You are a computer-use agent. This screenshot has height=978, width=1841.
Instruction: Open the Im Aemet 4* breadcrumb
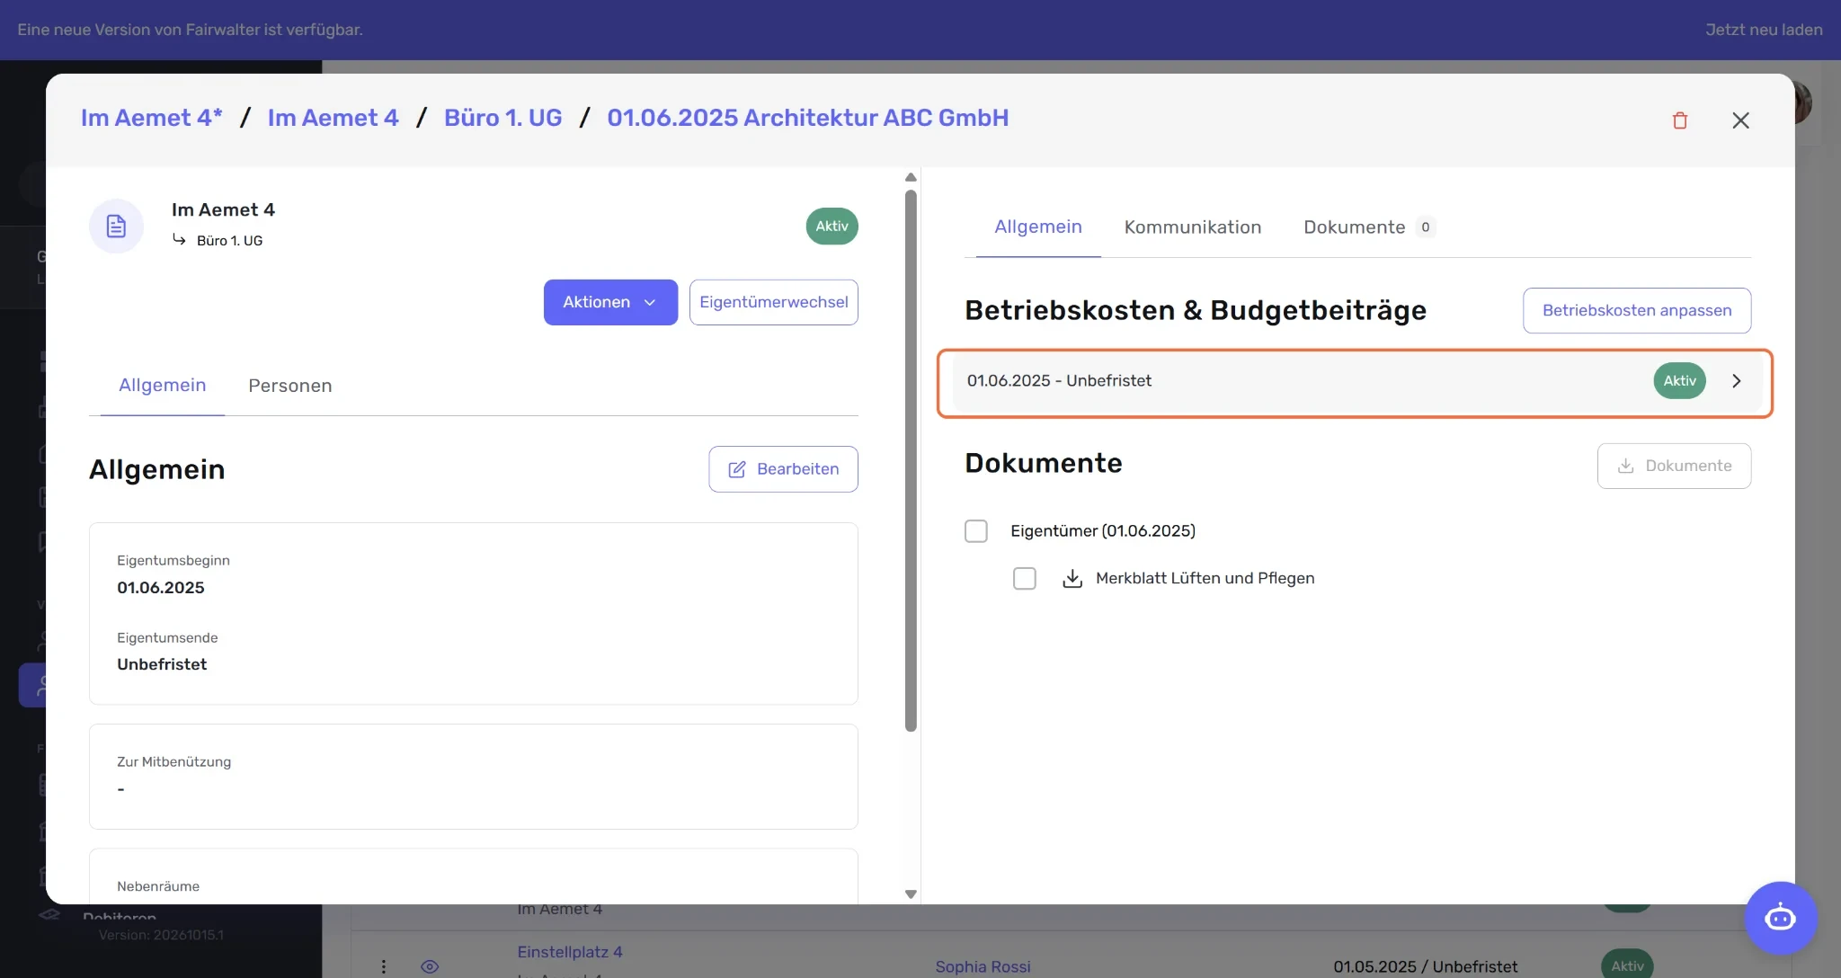click(151, 118)
